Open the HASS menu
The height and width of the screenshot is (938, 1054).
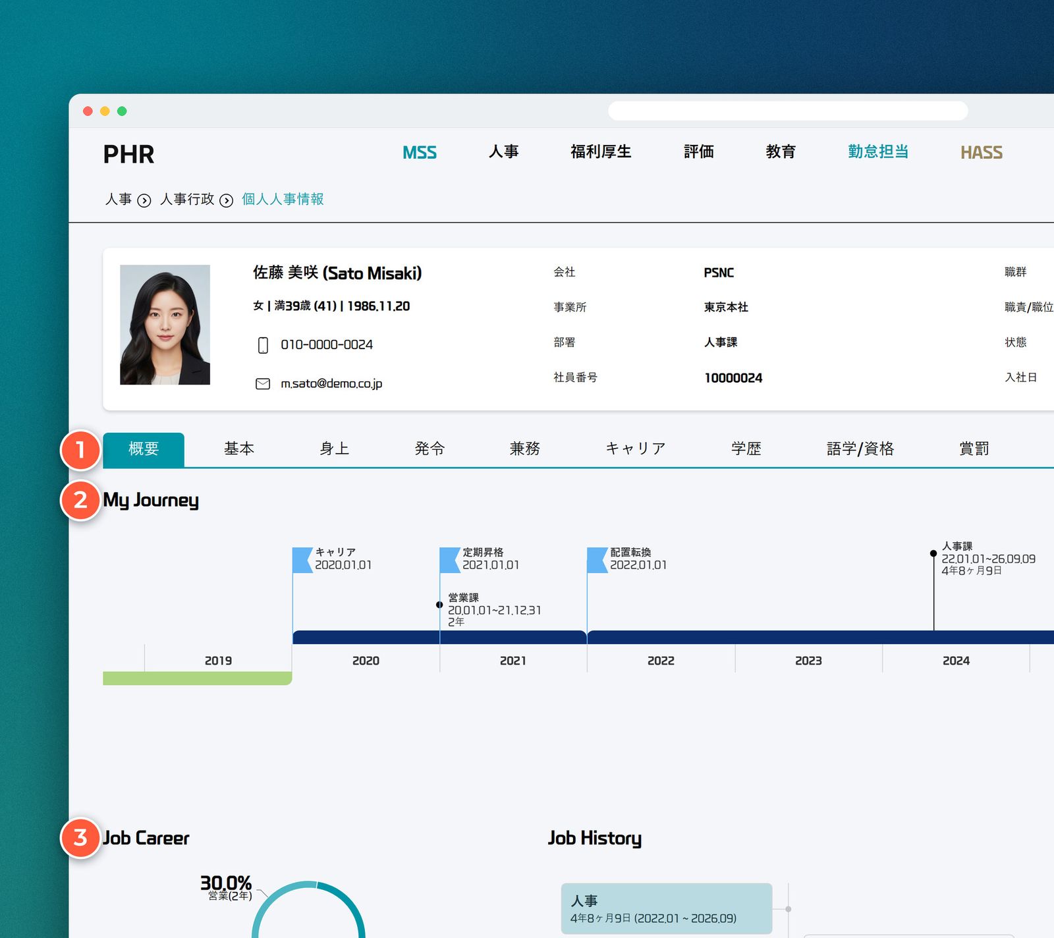(982, 153)
